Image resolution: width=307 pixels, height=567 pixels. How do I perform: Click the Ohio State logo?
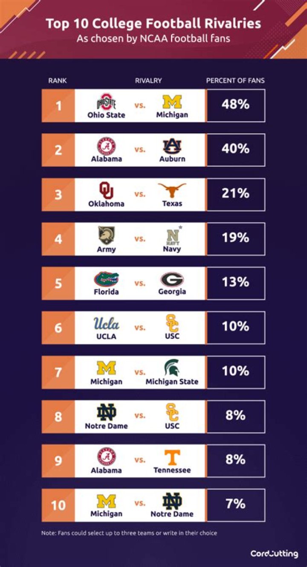106,103
